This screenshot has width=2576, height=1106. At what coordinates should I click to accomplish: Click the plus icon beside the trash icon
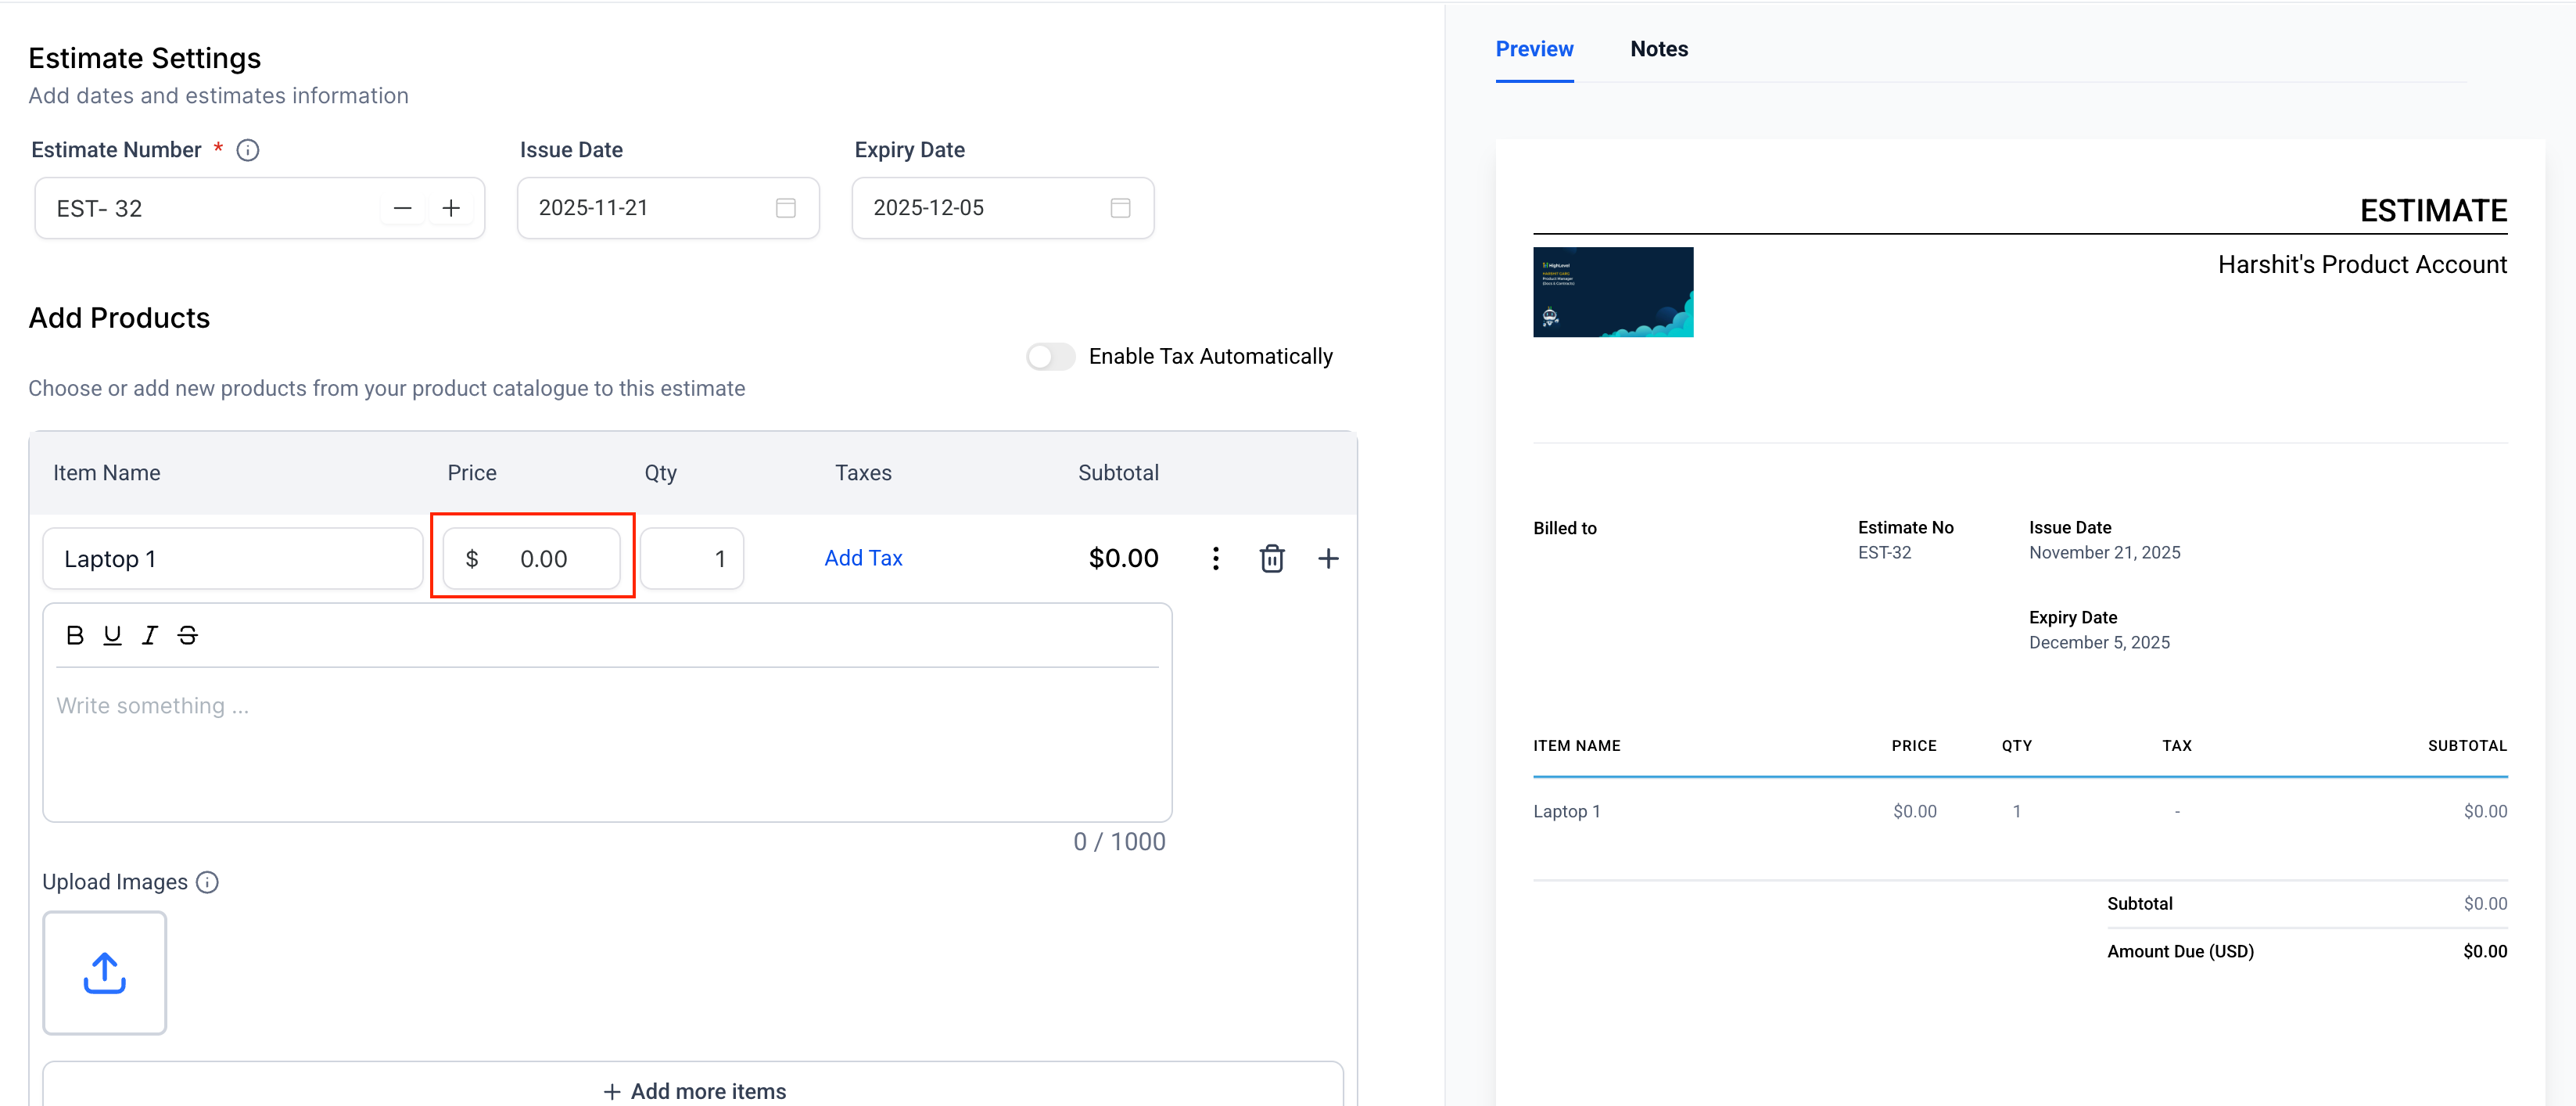(1327, 558)
